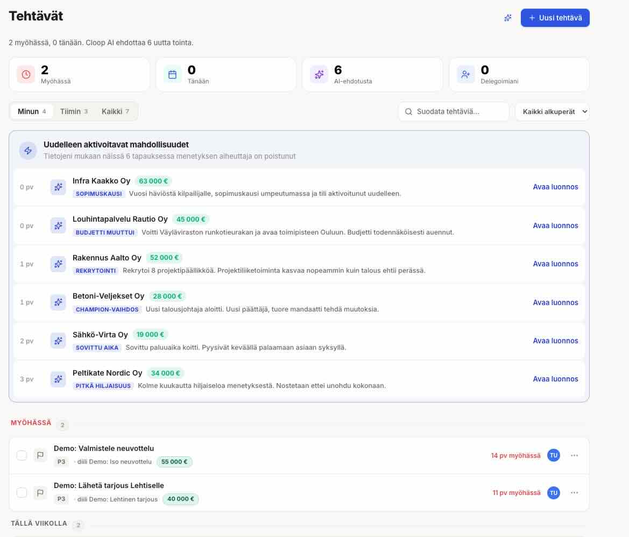This screenshot has height=537, width=629.
Task: Click the sparkle icon for Louhintapalvelu Rautio Oy
Action: pyautogui.click(x=58, y=225)
